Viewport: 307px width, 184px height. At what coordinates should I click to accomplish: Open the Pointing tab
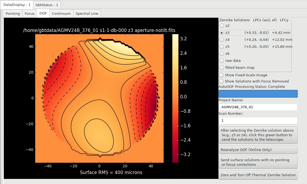click(13, 13)
